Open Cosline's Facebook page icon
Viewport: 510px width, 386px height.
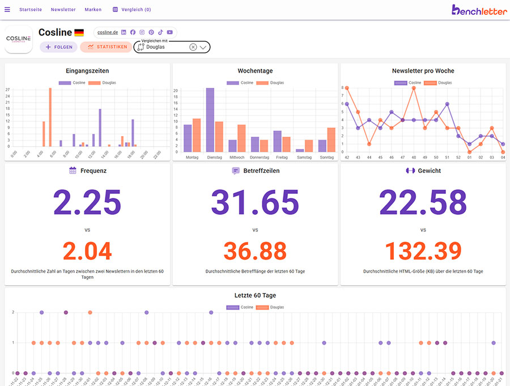click(x=133, y=32)
